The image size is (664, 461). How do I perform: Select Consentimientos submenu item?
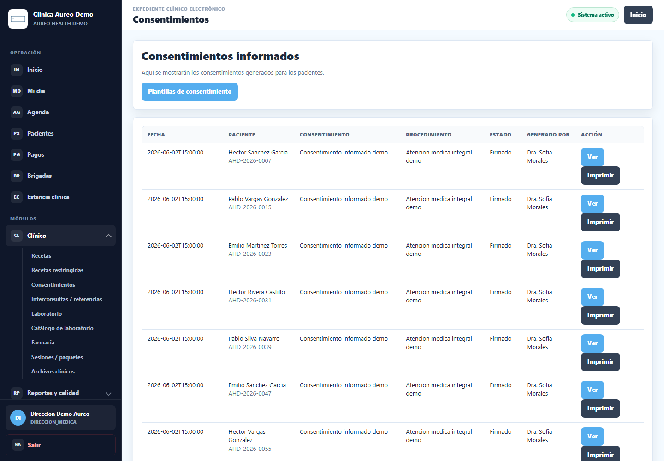(x=53, y=285)
